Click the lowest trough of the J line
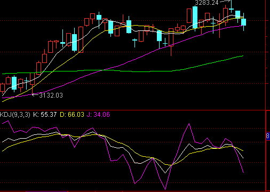Screen dimensions: 270x192 [165, 189]
